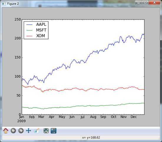Click the May x-axis label
This screenshot has width=162, height=142.
click(62, 117)
